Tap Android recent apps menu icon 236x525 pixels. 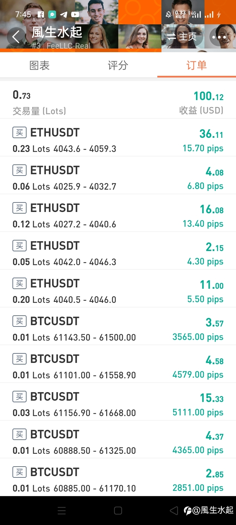click(62, 511)
